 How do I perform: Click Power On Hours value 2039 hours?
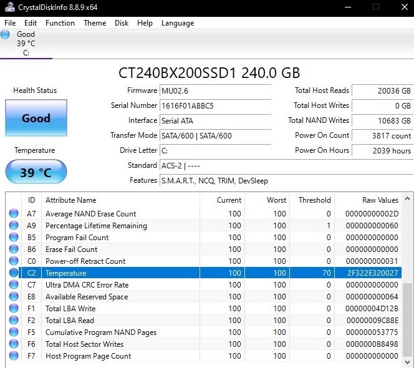click(x=383, y=150)
